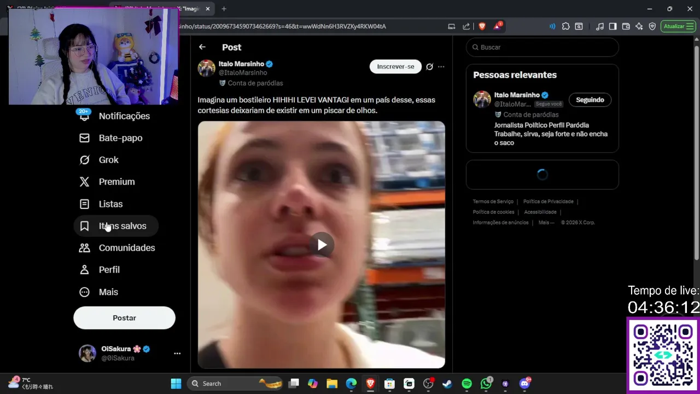The height and width of the screenshot is (394, 700).
Task: Click the Inscrever-se button
Action: pos(395,67)
